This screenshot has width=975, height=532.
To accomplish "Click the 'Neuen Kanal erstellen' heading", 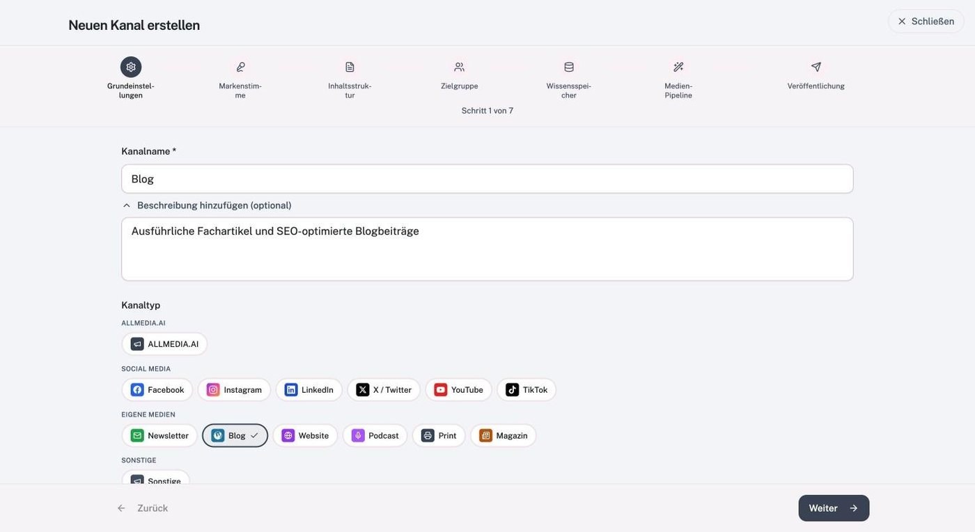I will [x=134, y=25].
